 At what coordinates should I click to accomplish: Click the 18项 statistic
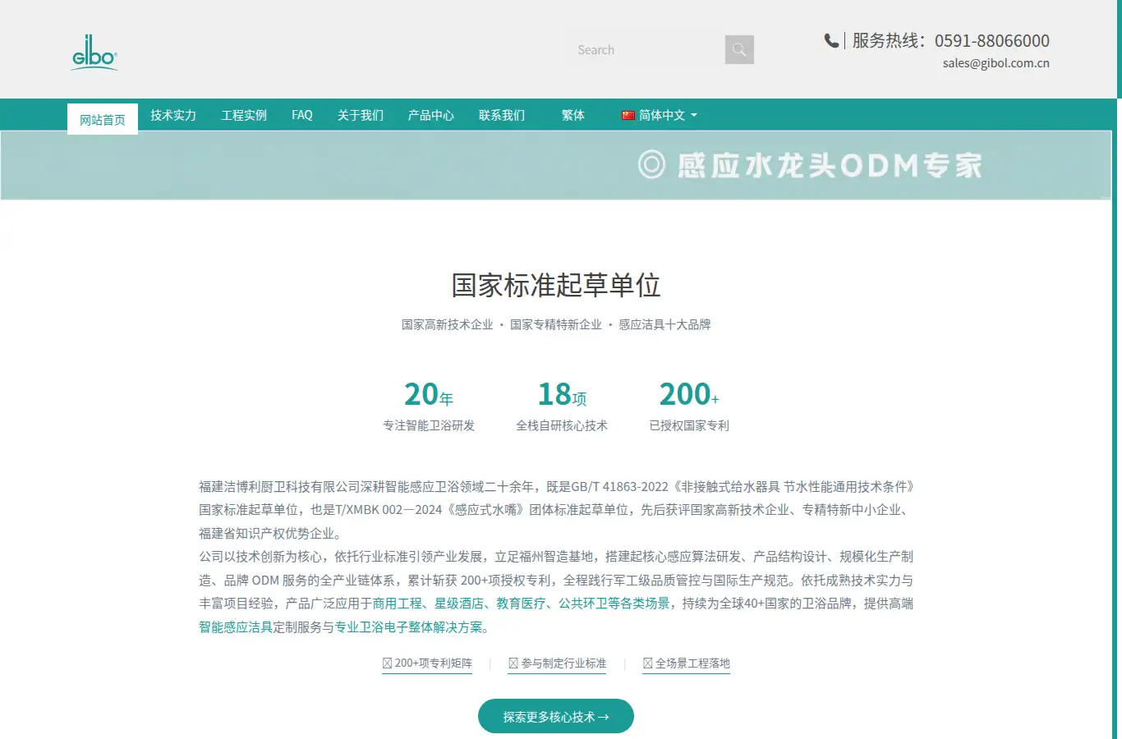pos(562,395)
